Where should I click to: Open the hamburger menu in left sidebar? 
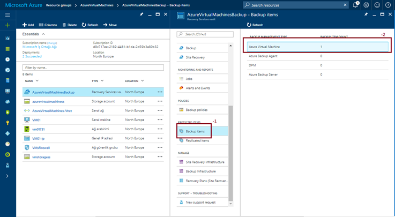[8, 15]
